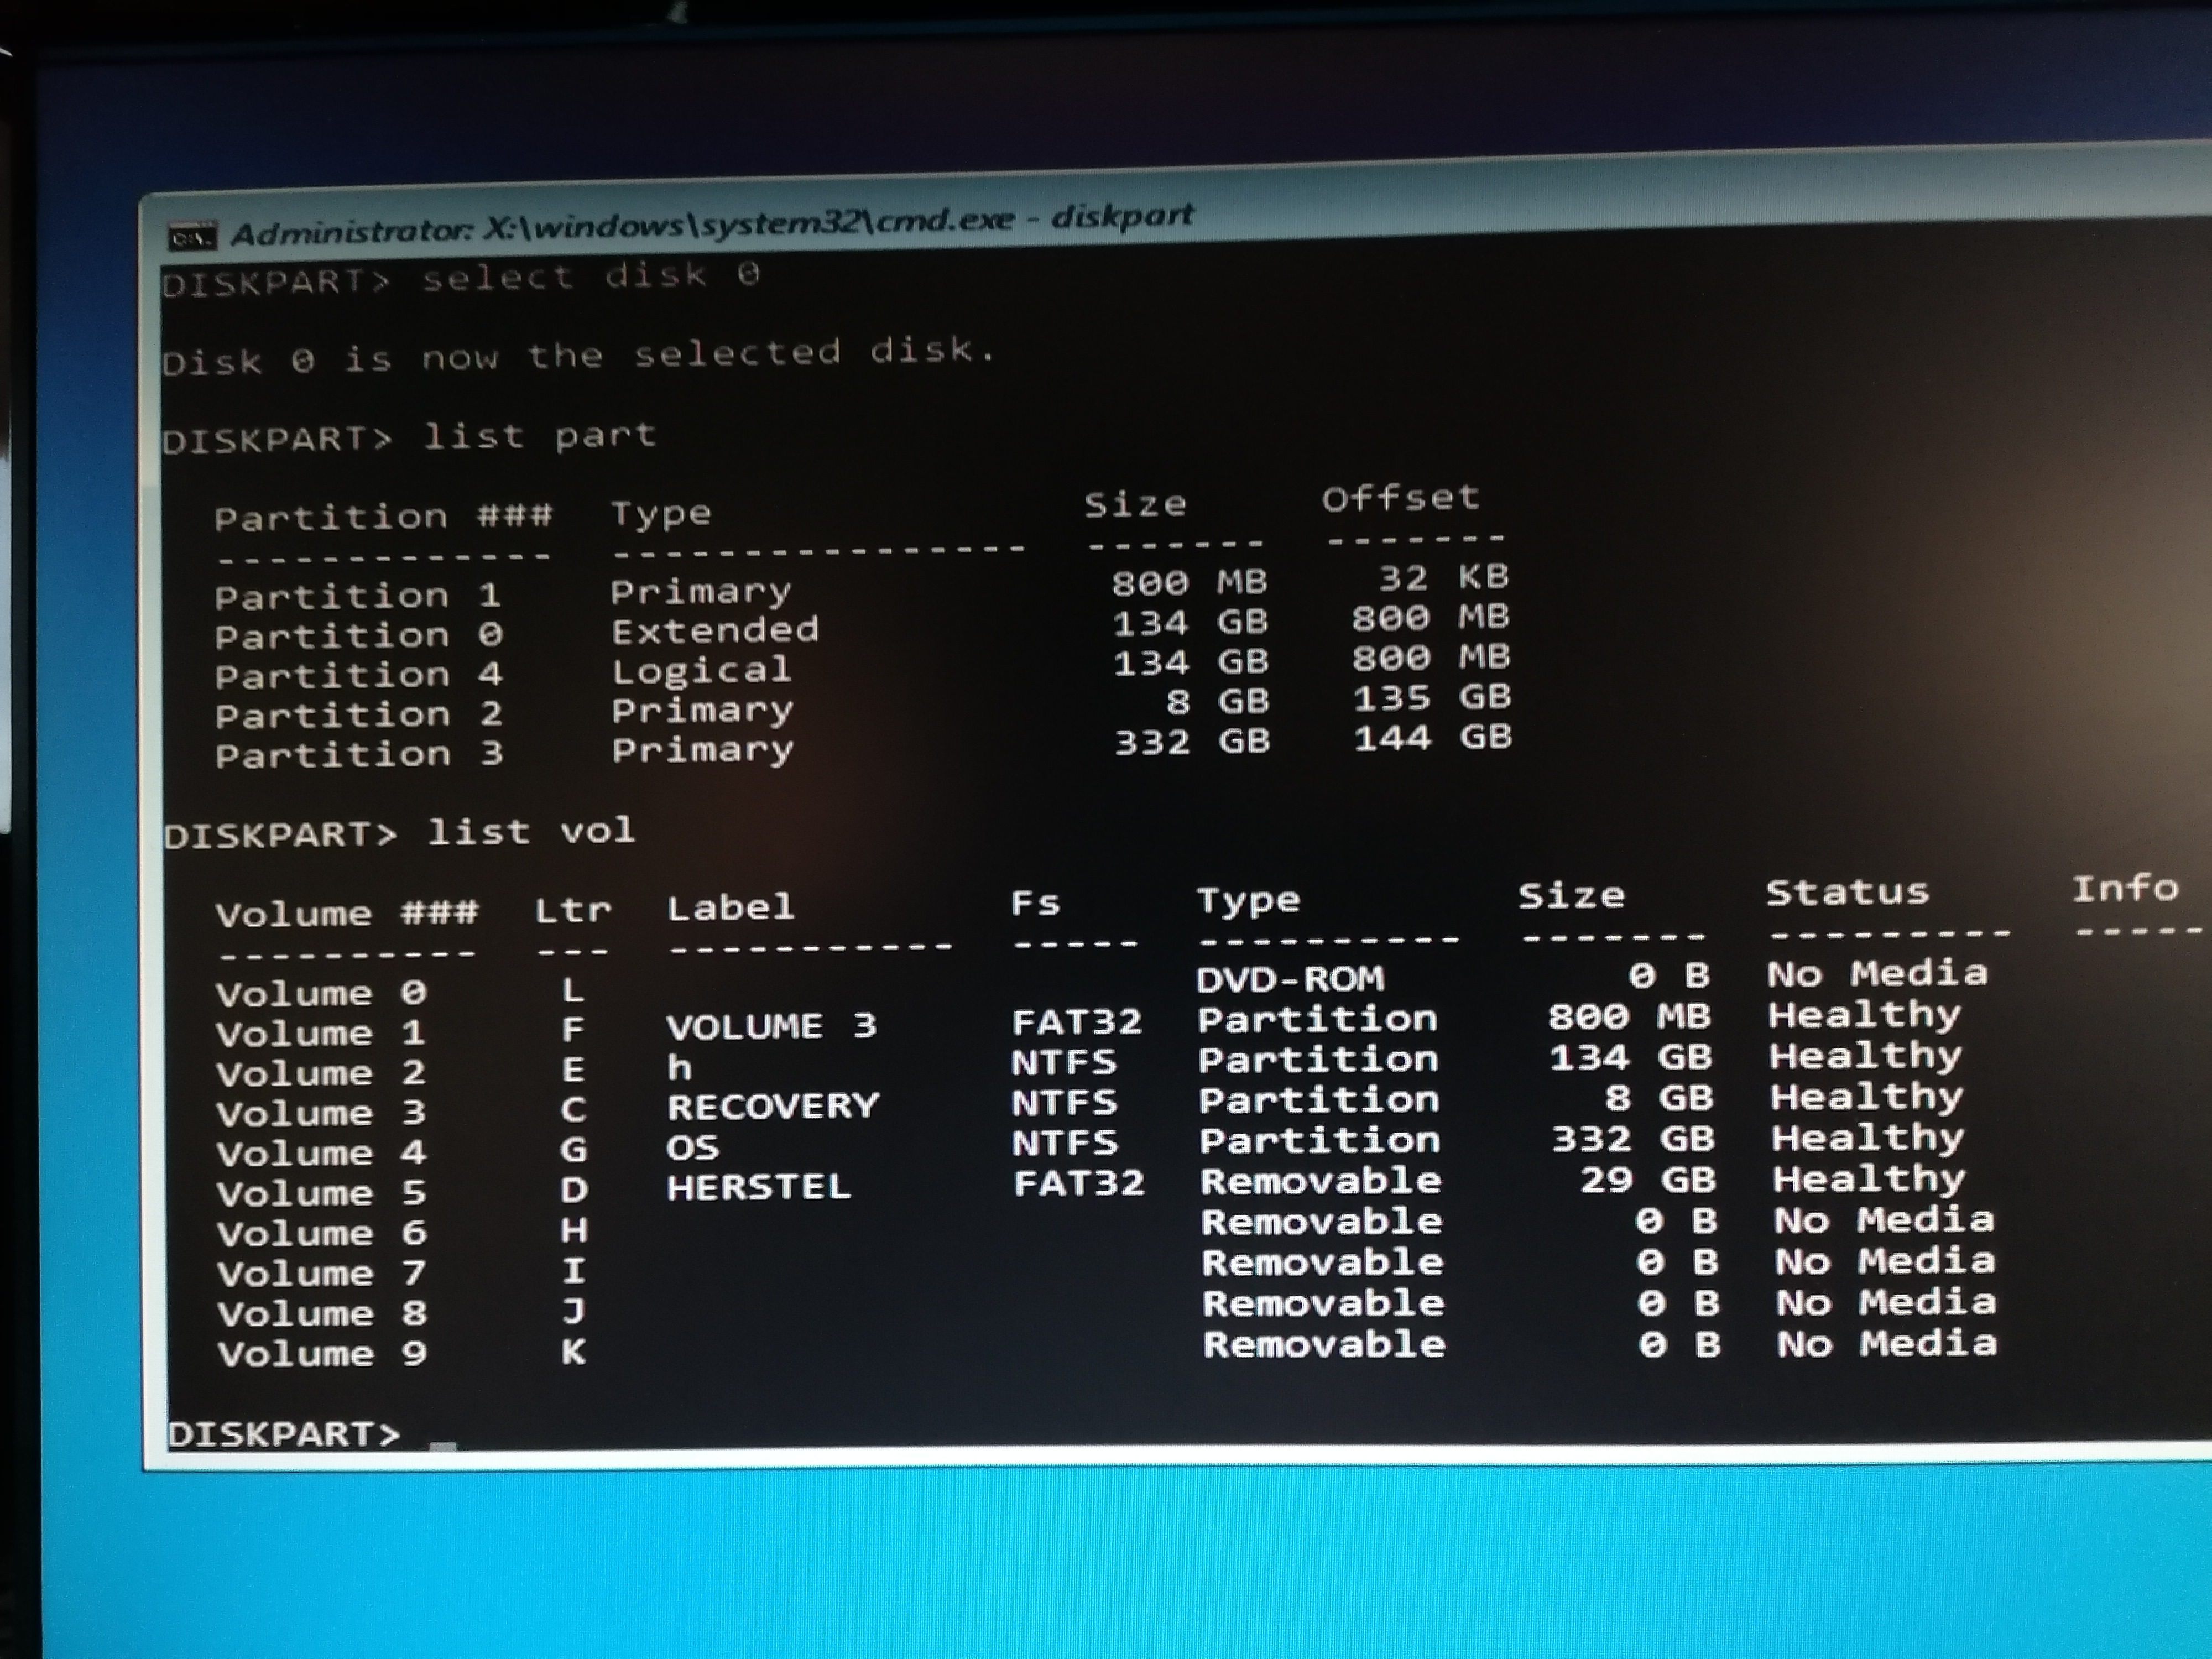Click the 'select disk 0' command line
Image resolution: width=2212 pixels, height=1659 pixels.
click(x=590, y=276)
